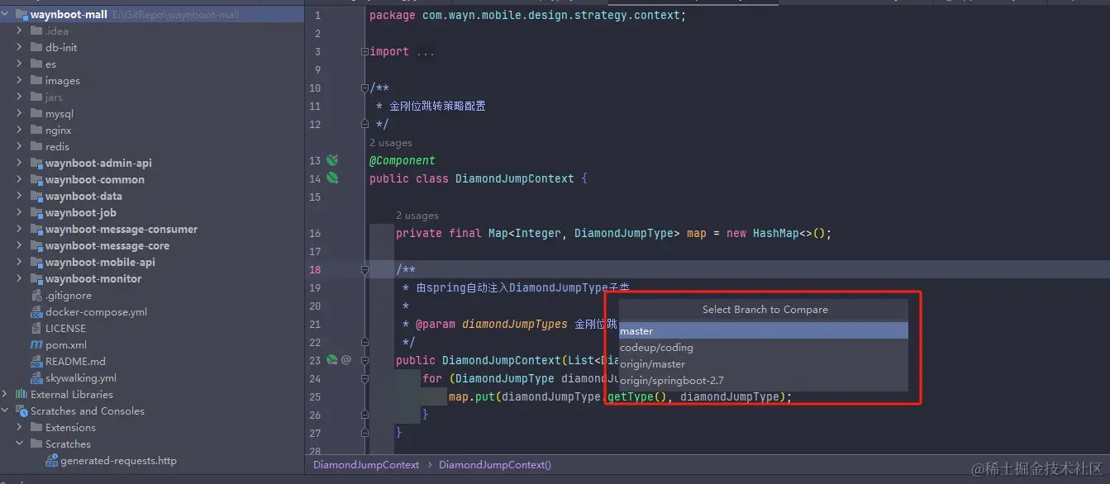This screenshot has height=484, width=1110.
Task: Click the External Libraries bar-chart icon
Action: pos(21,395)
